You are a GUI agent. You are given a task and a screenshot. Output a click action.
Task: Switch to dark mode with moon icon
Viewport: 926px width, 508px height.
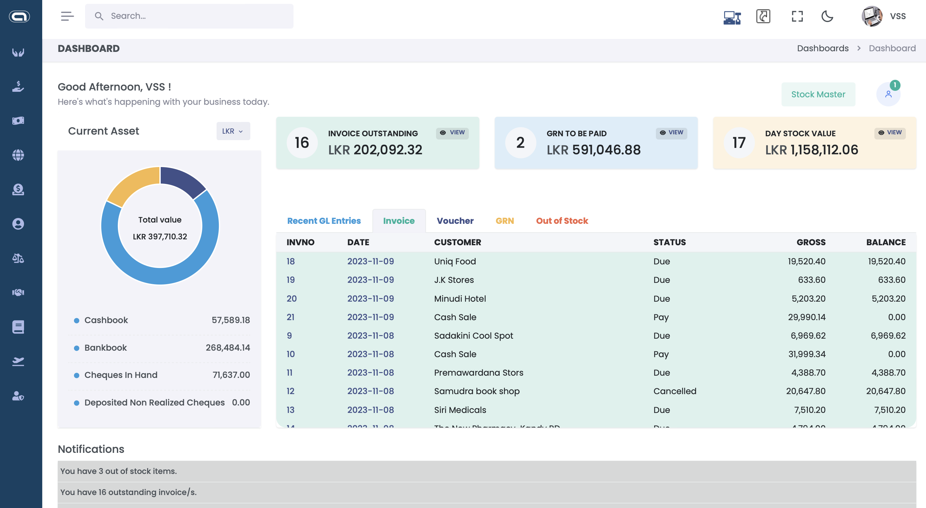[x=827, y=16]
